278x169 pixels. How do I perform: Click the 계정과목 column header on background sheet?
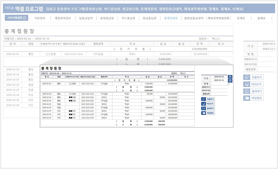pyautogui.click(x=98, y=44)
